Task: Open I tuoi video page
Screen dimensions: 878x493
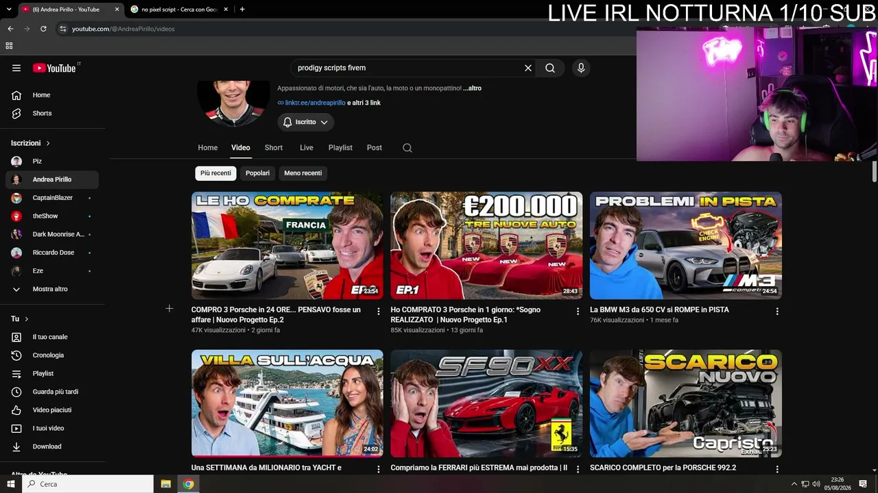Action: (52, 429)
